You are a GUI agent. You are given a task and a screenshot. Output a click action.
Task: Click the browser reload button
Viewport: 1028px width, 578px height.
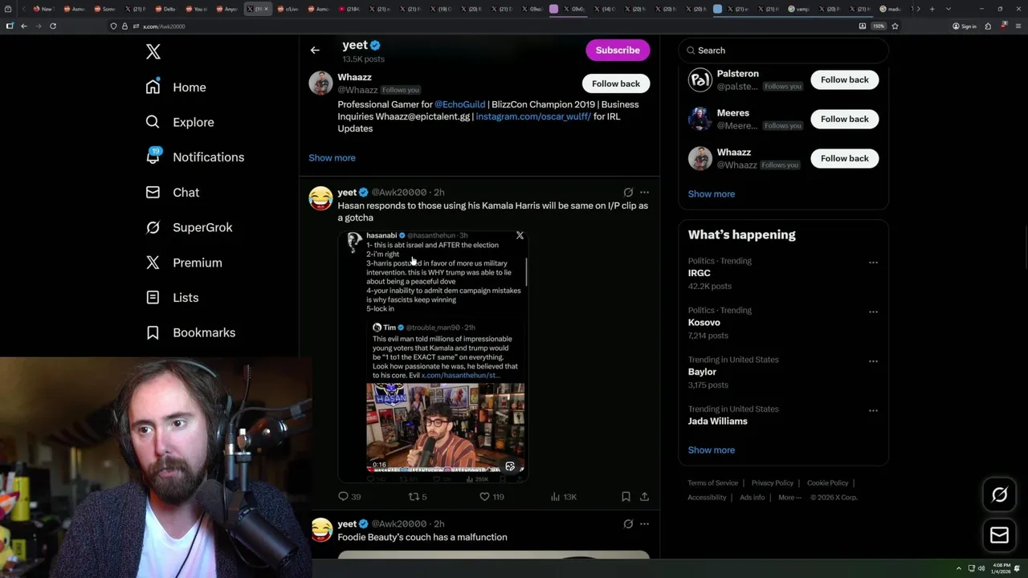(x=53, y=26)
